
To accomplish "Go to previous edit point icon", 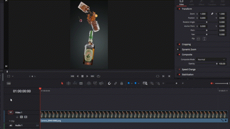I will [169, 76].
